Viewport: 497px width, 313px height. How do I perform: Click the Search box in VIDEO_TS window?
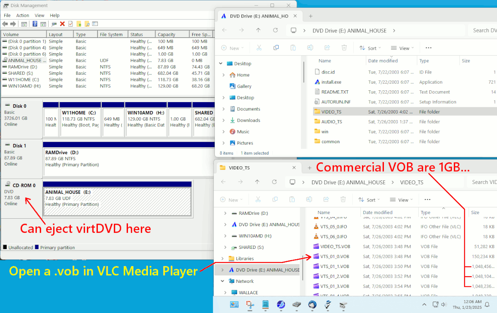(481, 182)
